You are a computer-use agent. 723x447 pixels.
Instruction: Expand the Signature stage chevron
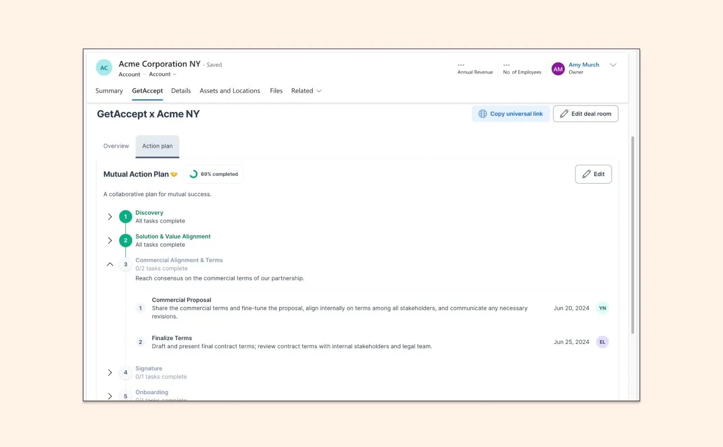point(110,372)
